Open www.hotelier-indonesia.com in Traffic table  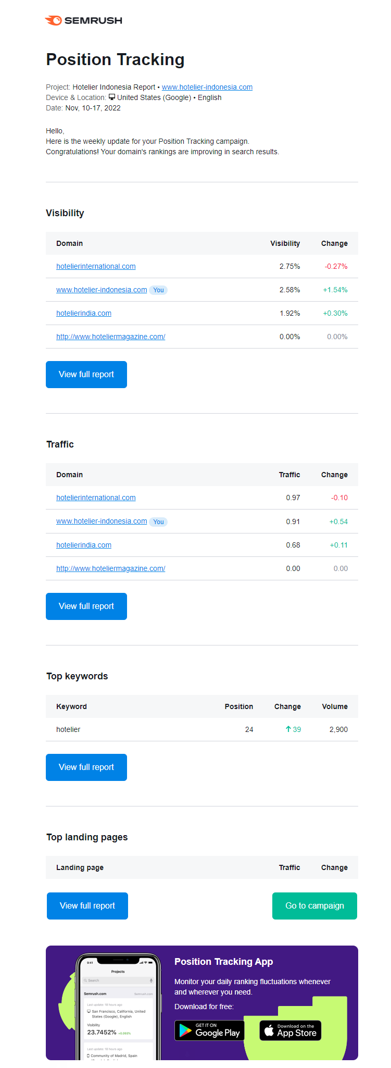(x=102, y=521)
